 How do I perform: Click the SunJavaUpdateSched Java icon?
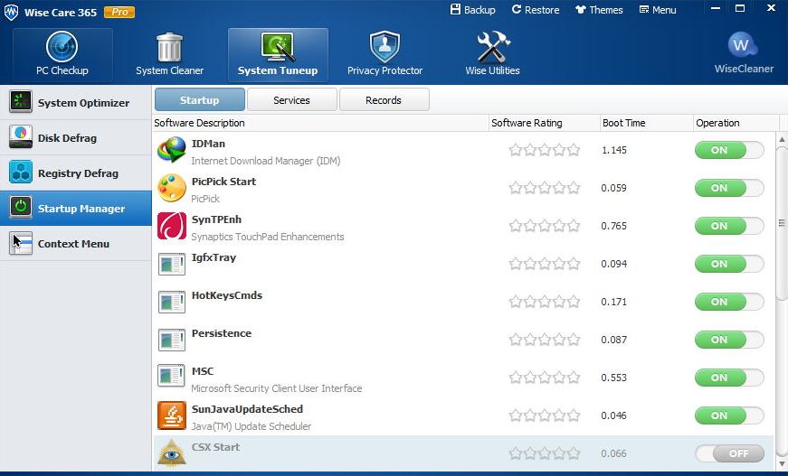pos(171,415)
